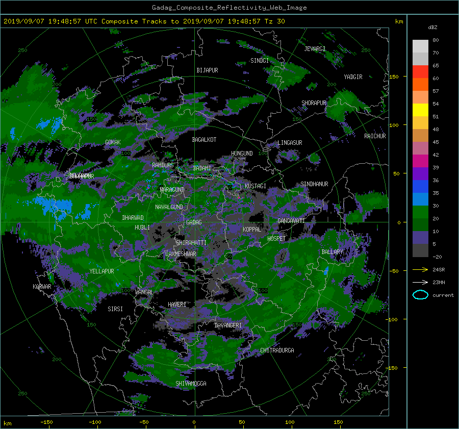Viewport: 459px width, 429px height.
Task: Click the KUSTAGI city label
Action: pos(256,186)
